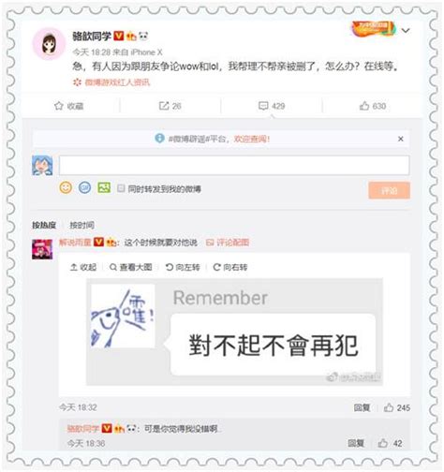Switch to the 按时间 sort tab
This screenshot has width=444, height=472.
81,225
